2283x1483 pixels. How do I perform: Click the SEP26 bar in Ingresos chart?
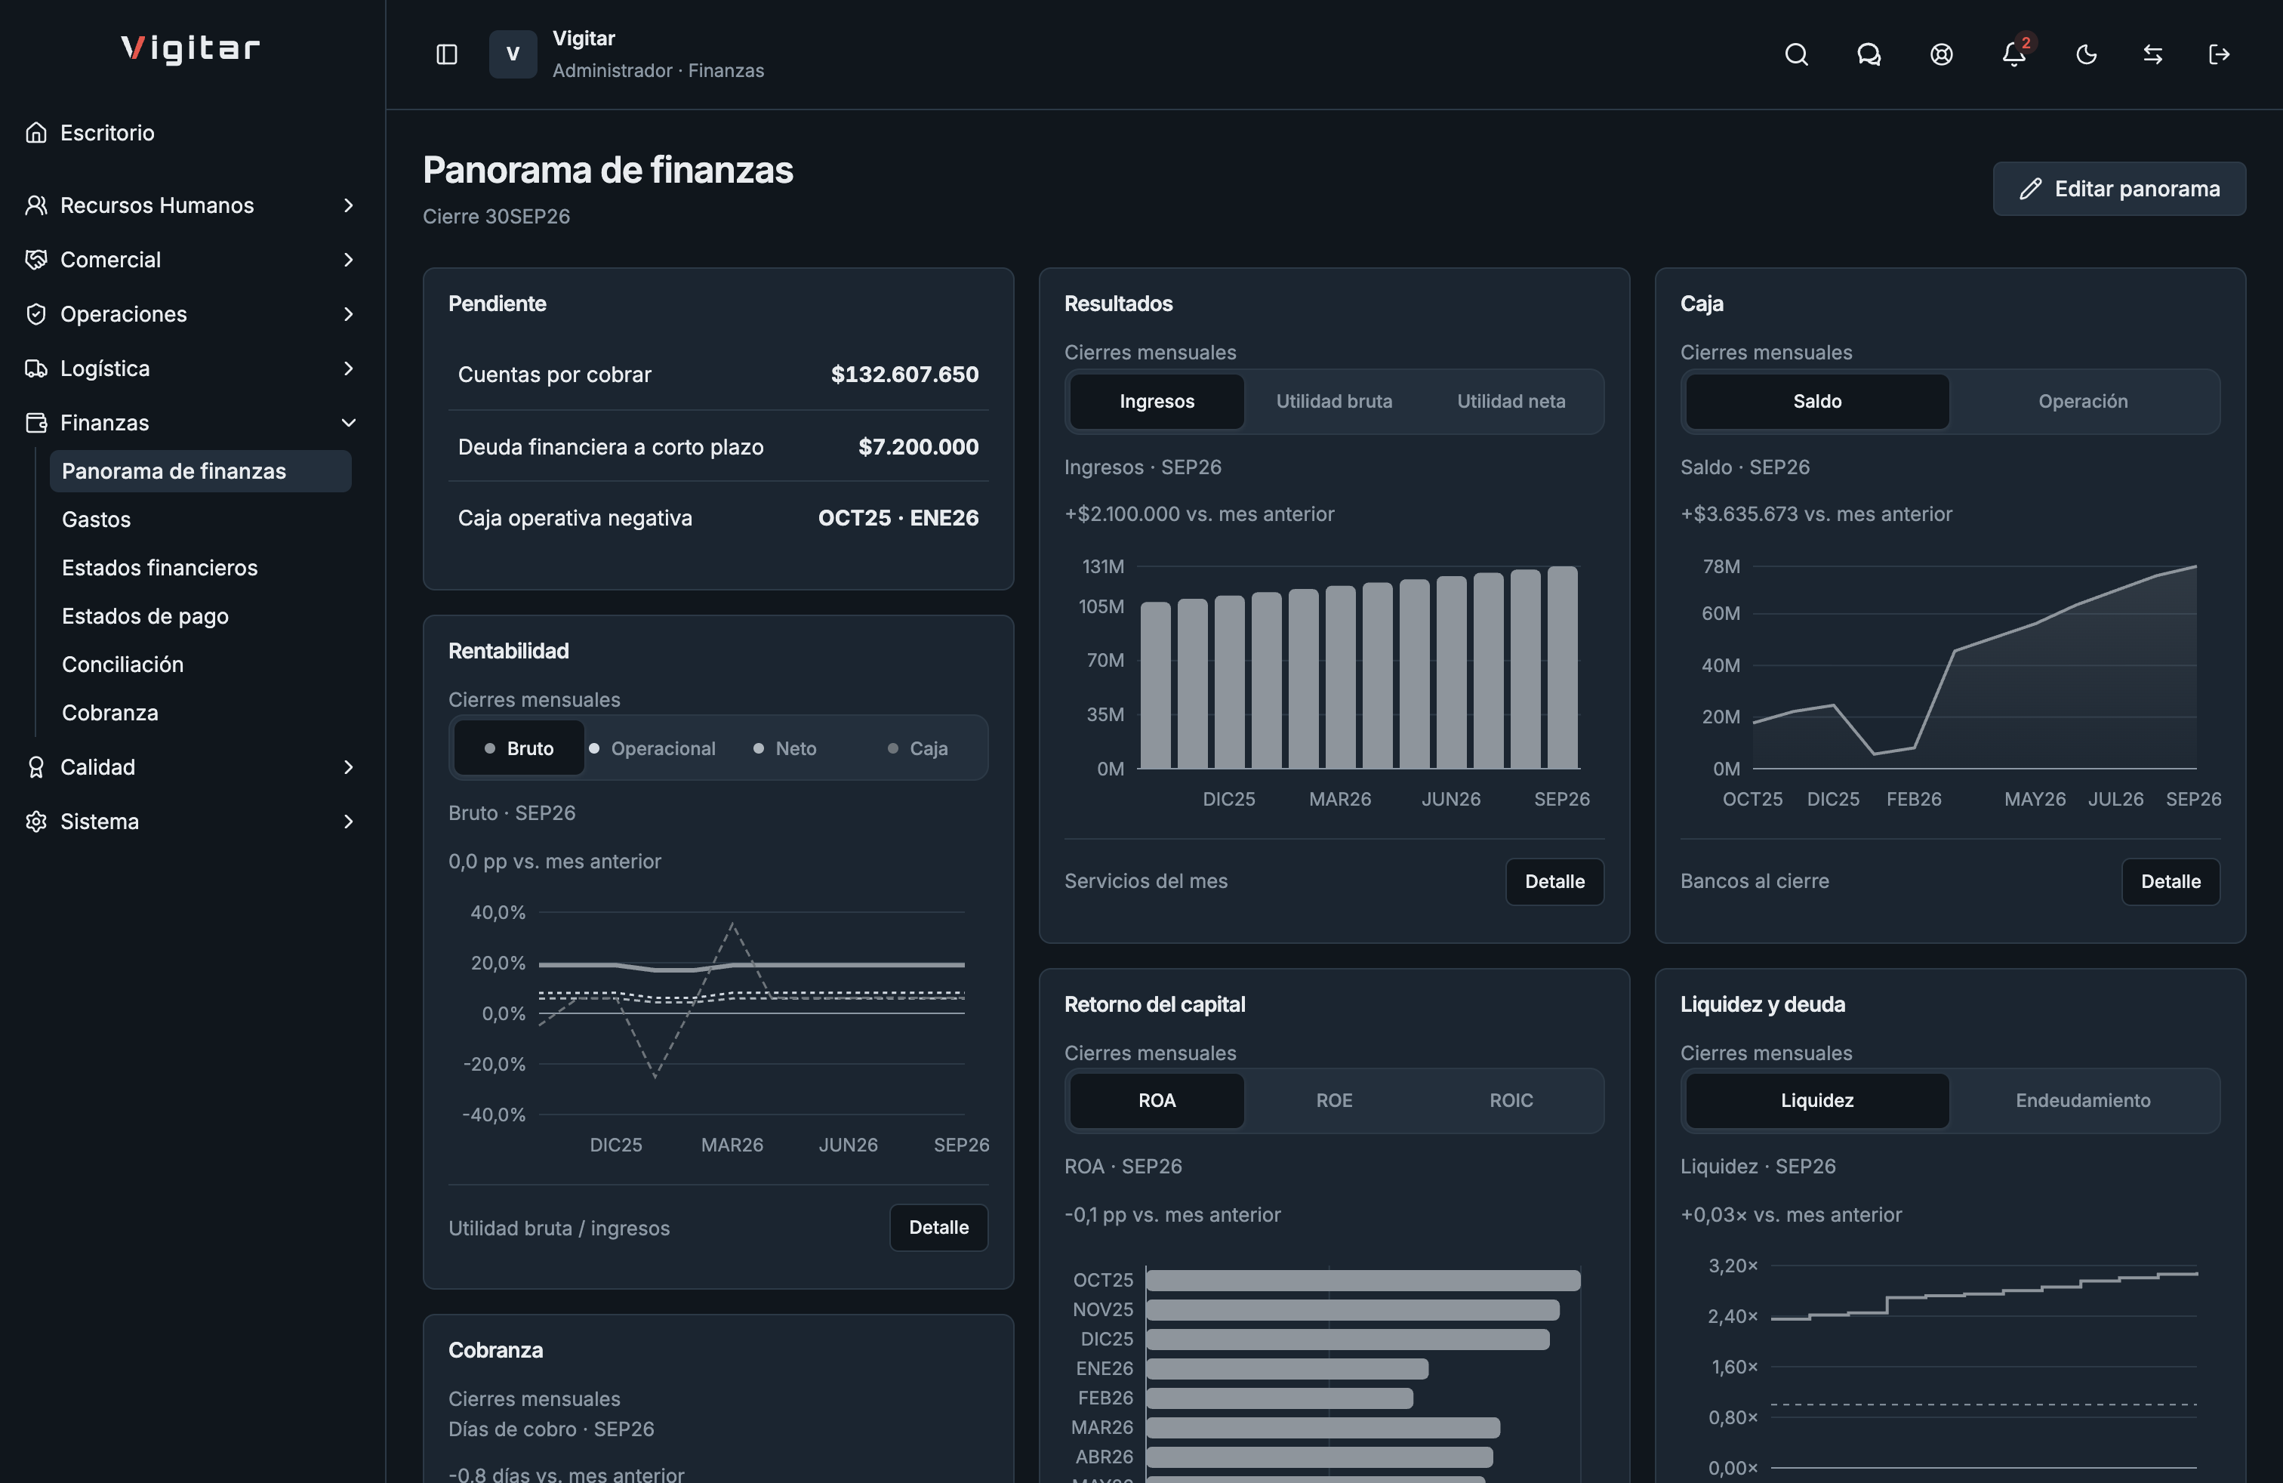click(x=1562, y=668)
